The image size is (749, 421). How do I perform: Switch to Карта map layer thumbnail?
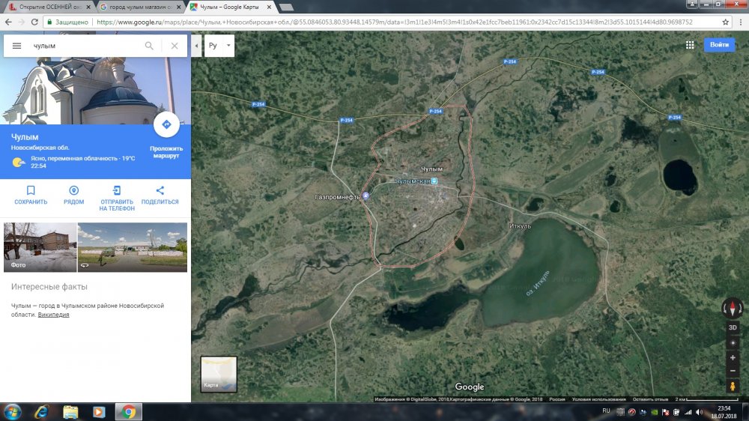(x=219, y=374)
